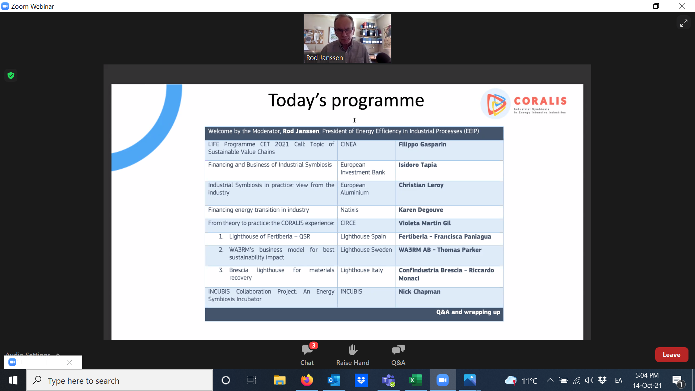
Task: Click the "Lighthouse Italy" cell
Action: (366, 277)
